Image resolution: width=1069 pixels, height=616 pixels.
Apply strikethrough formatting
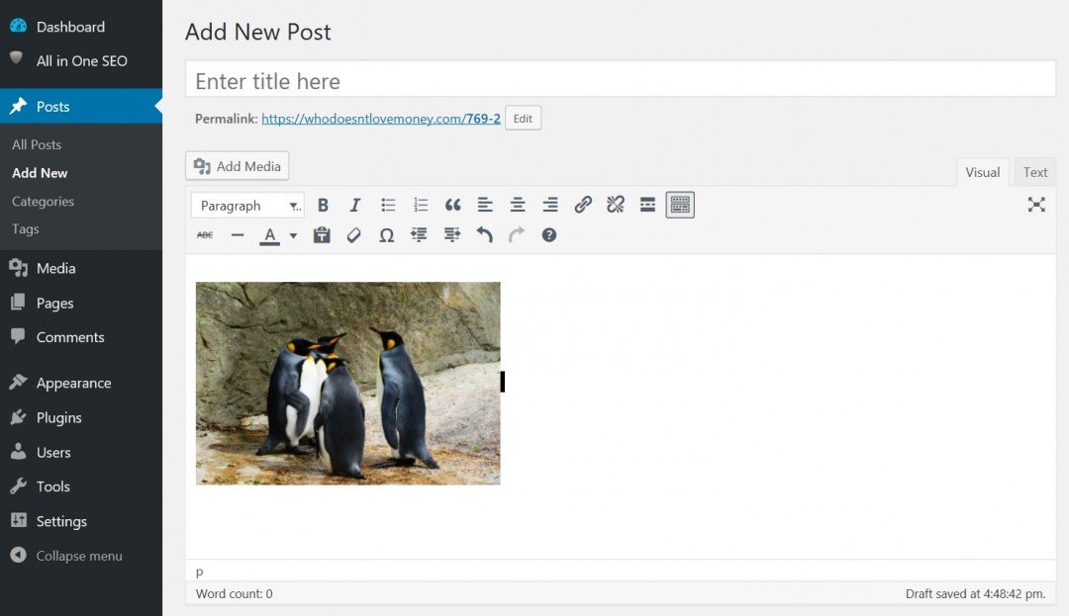(204, 234)
